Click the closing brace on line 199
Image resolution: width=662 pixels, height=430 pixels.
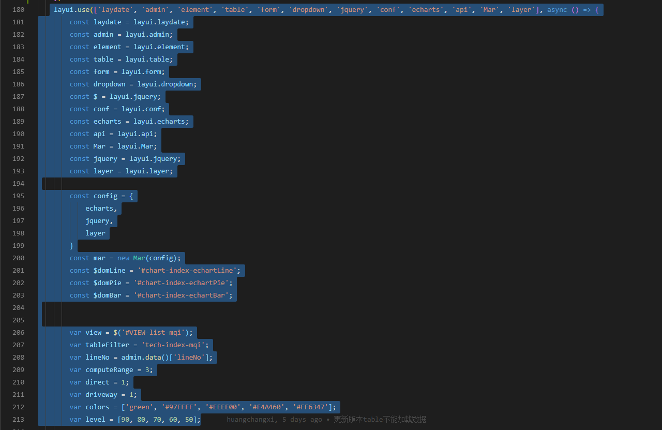(72, 246)
